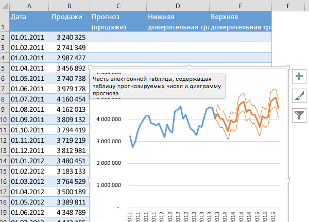The height and width of the screenshot is (222, 309).
Task: Select column C header
Action: click(x=118, y=5)
